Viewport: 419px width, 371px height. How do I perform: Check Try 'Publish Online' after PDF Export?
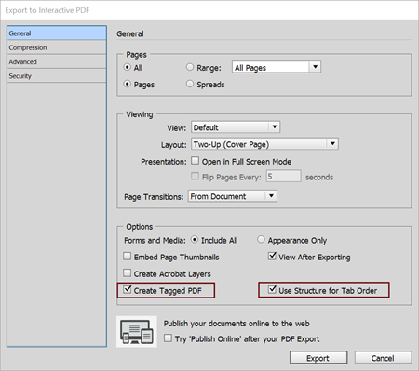(168, 338)
